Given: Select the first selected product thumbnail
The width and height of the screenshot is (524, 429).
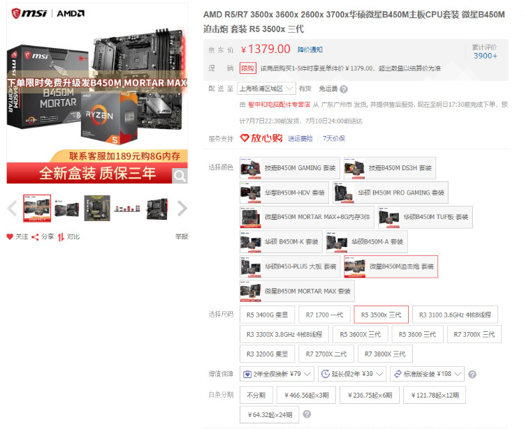Looking at the screenshot, I should pyautogui.click(x=37, y=209).
